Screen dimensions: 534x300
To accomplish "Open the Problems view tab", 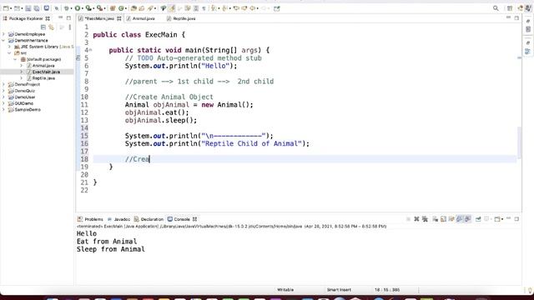I will 91,219.
